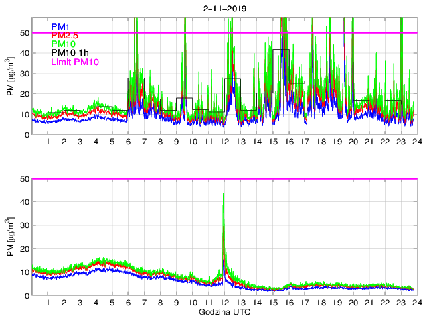Click the Godzina UTC axis label

[222, 311]
